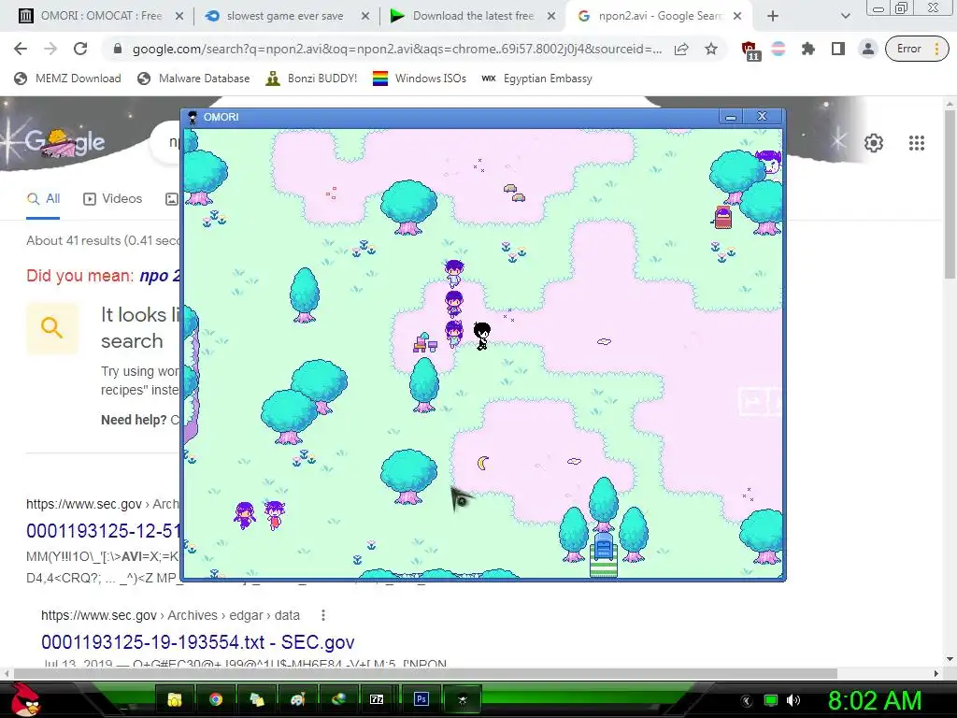The image size is (957, 718).
Task: Open Chrome from the taskbar
Action: coord(216,699)
